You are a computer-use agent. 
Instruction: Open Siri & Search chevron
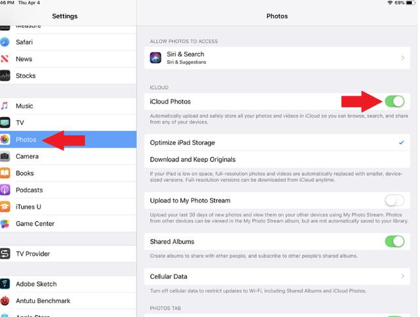pyautogui.click(x=402, y=58)
